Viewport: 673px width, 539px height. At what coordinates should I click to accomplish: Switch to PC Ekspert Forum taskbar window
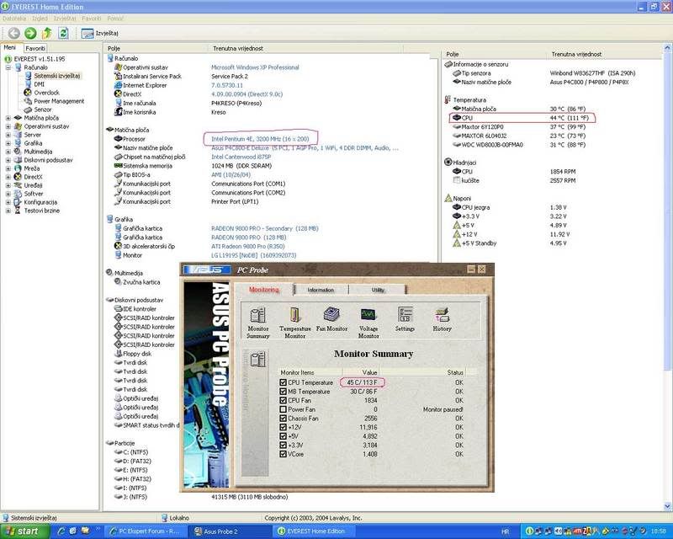coord(145,531)
